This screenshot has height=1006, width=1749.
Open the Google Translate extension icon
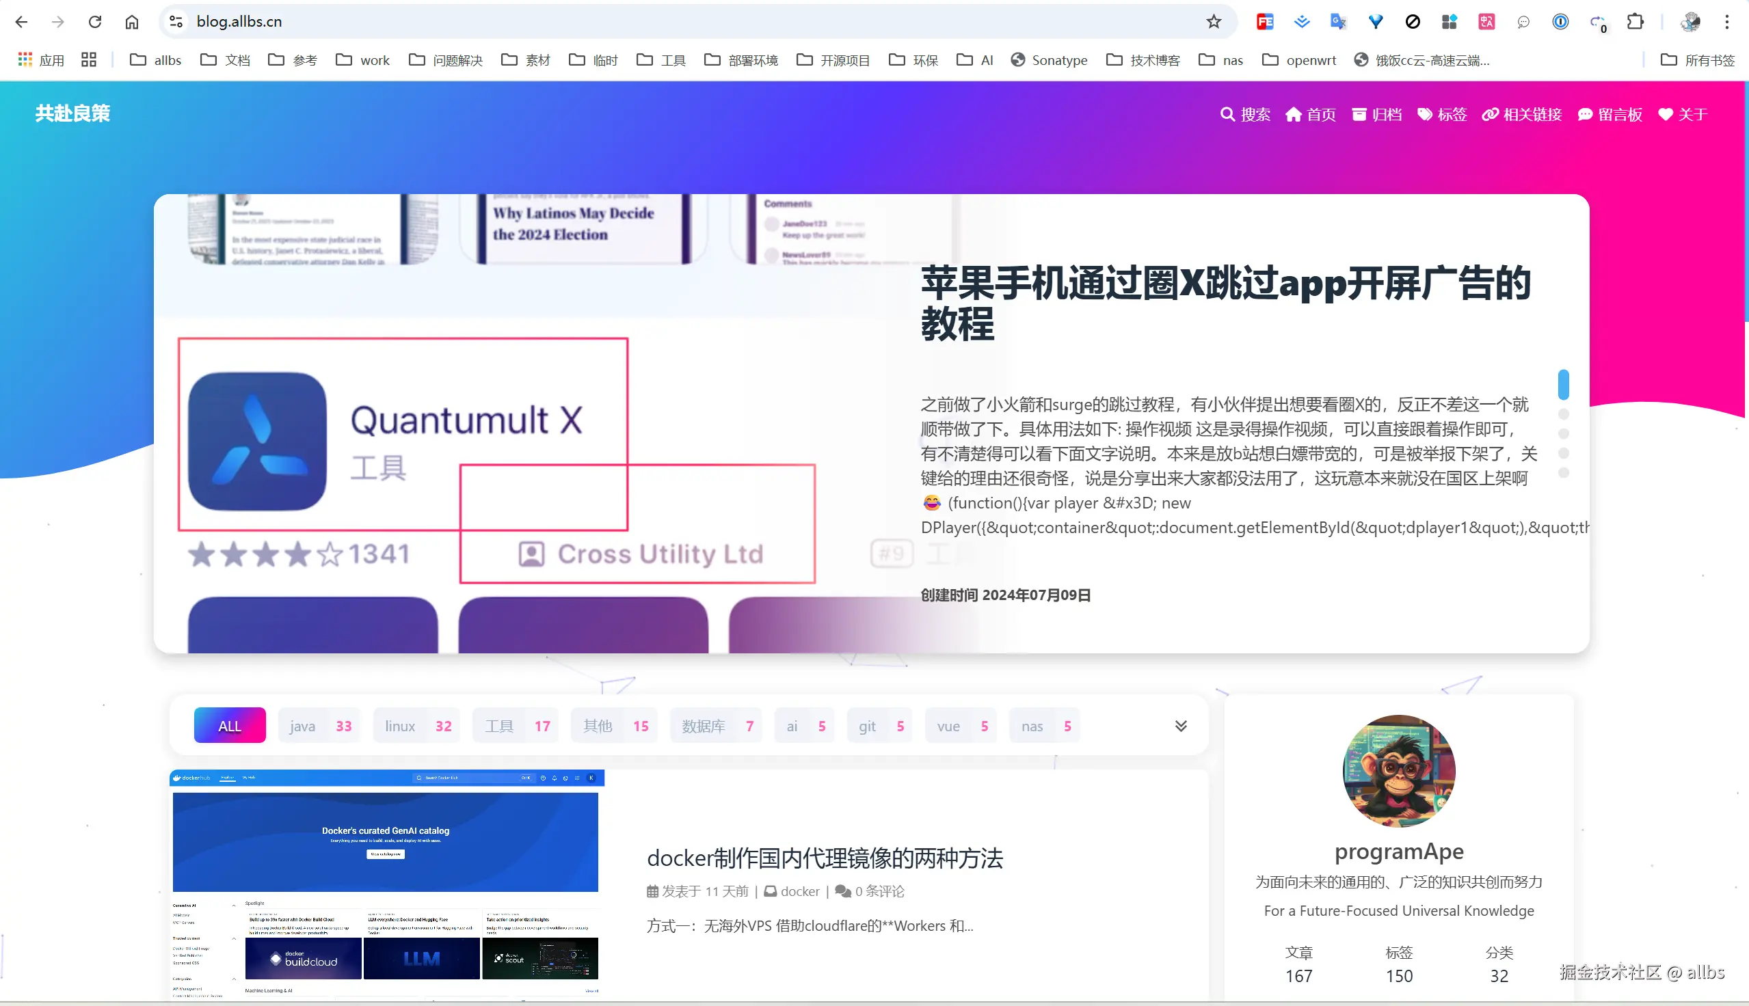point(1339,21)
